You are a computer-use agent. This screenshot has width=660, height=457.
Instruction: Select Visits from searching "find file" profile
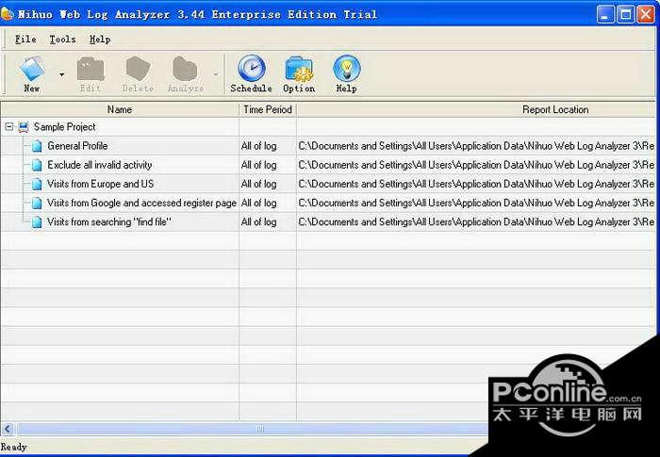(x=109, y=221)
